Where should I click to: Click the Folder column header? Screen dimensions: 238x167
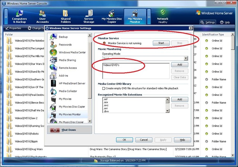[9, 34]
